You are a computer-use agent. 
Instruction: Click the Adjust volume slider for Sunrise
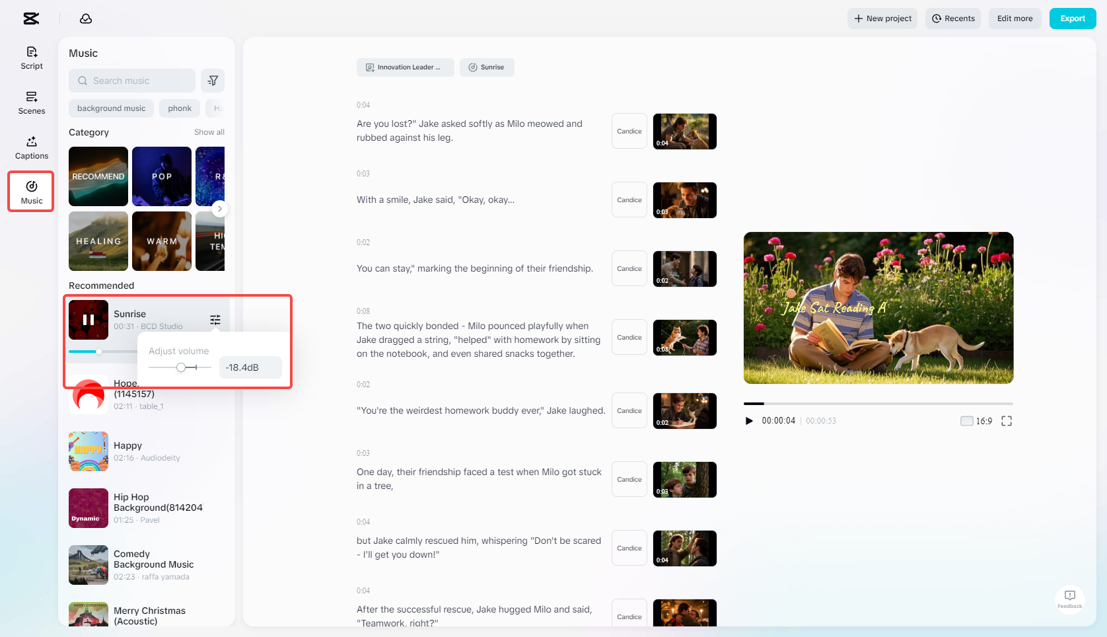pos(182,367)
